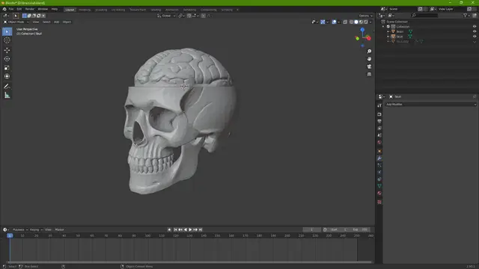This screenshot has width=479, height=269.
Task: Select the Transform tool
Action: point(7,76)
